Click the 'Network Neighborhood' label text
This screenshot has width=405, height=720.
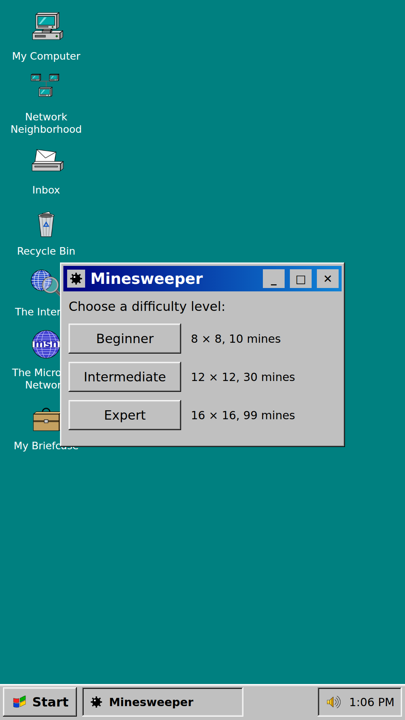point(46,123)
